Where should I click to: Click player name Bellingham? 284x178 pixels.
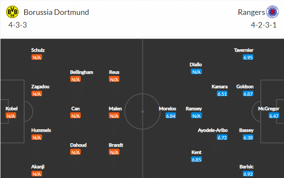tap(82, 72)
